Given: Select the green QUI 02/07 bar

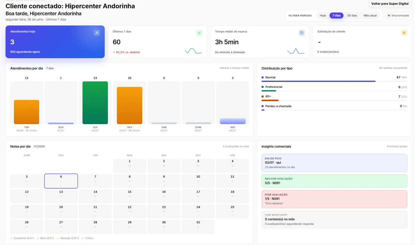Looking at the screenshot, I should 95,103.
